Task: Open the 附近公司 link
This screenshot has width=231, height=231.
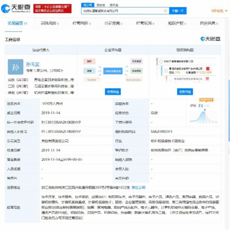Action: coord(139,187)
